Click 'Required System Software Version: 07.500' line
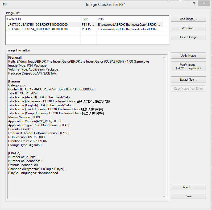 39,133
